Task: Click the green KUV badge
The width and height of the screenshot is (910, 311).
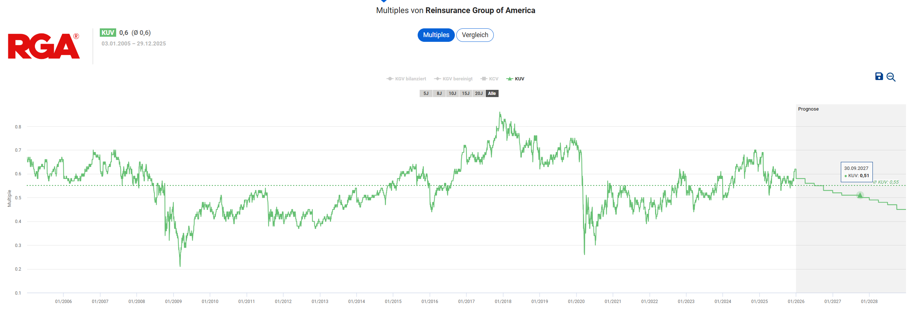Action: click(108, 33)
